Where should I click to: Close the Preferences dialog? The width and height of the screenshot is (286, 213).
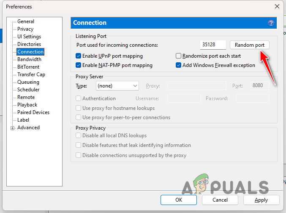(277, 6)
